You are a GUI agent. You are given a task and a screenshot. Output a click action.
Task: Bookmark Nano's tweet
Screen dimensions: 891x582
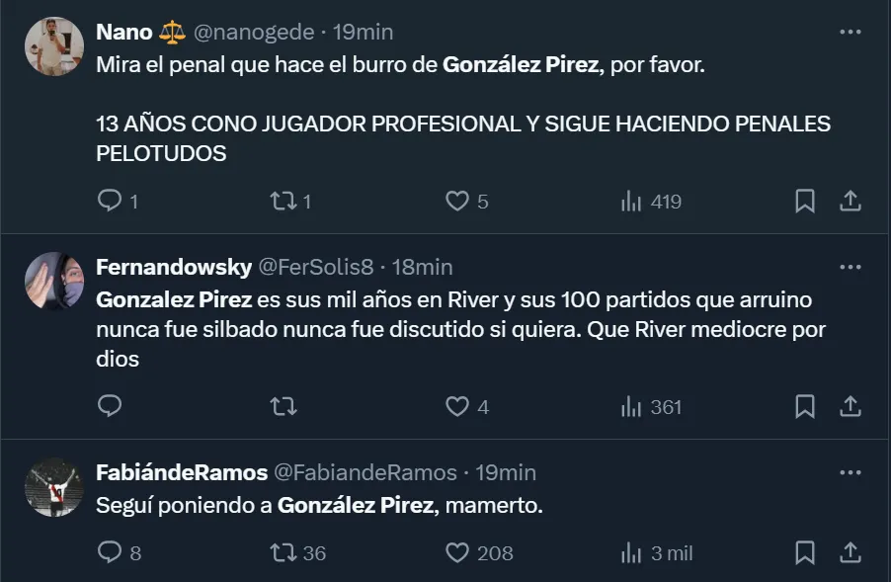(805, 202)
